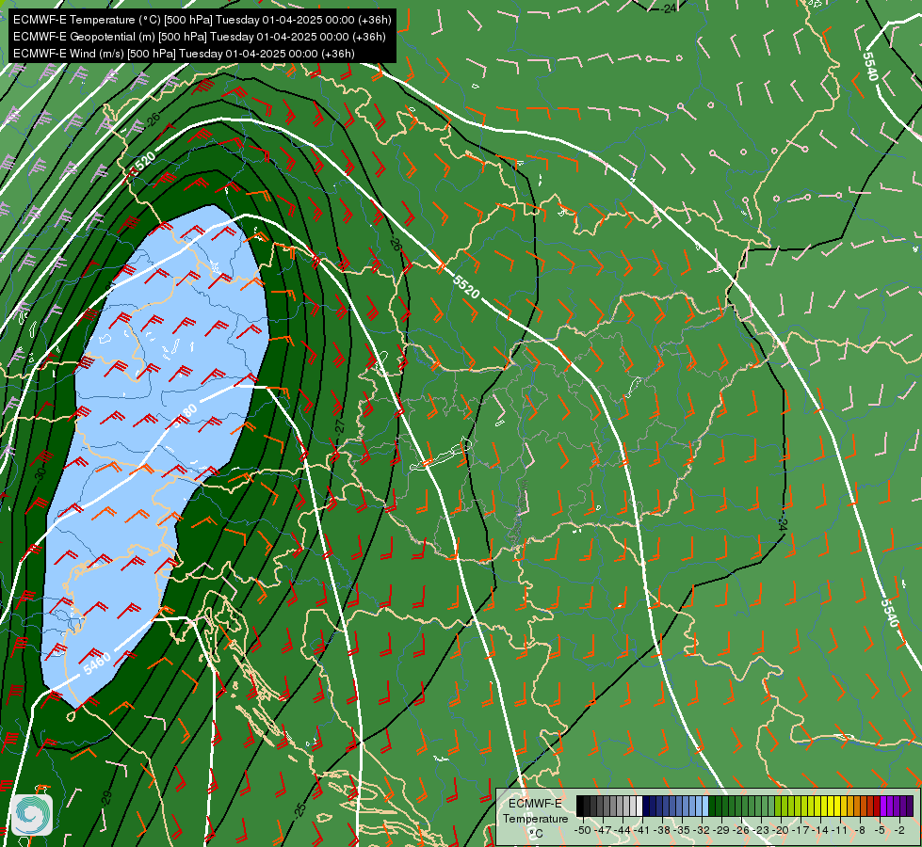The height and width of the screenshot is (847, 922).
Task: Pick the light blue swatch above -32 in legend
Action: click(x=705, y=806)
